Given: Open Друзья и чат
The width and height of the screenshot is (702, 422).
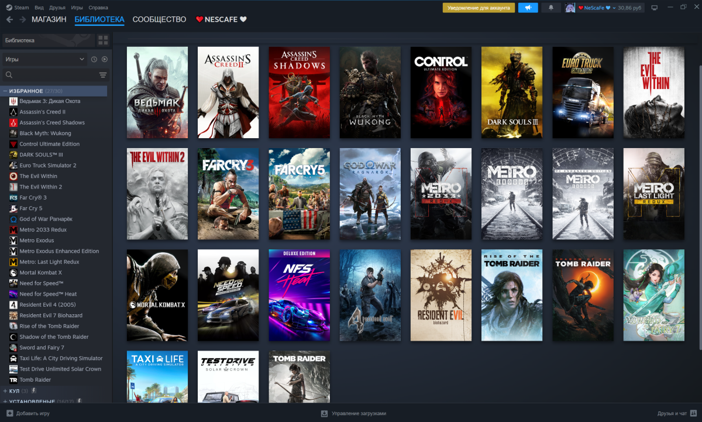Looking at the screenshot, I should click(672, 413).
